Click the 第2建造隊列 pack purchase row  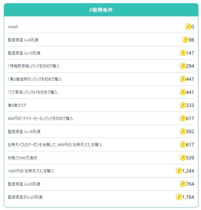(35, 79)
